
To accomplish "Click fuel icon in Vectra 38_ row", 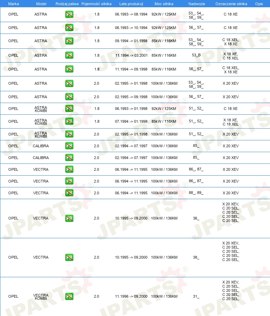I will coord(69,257).
